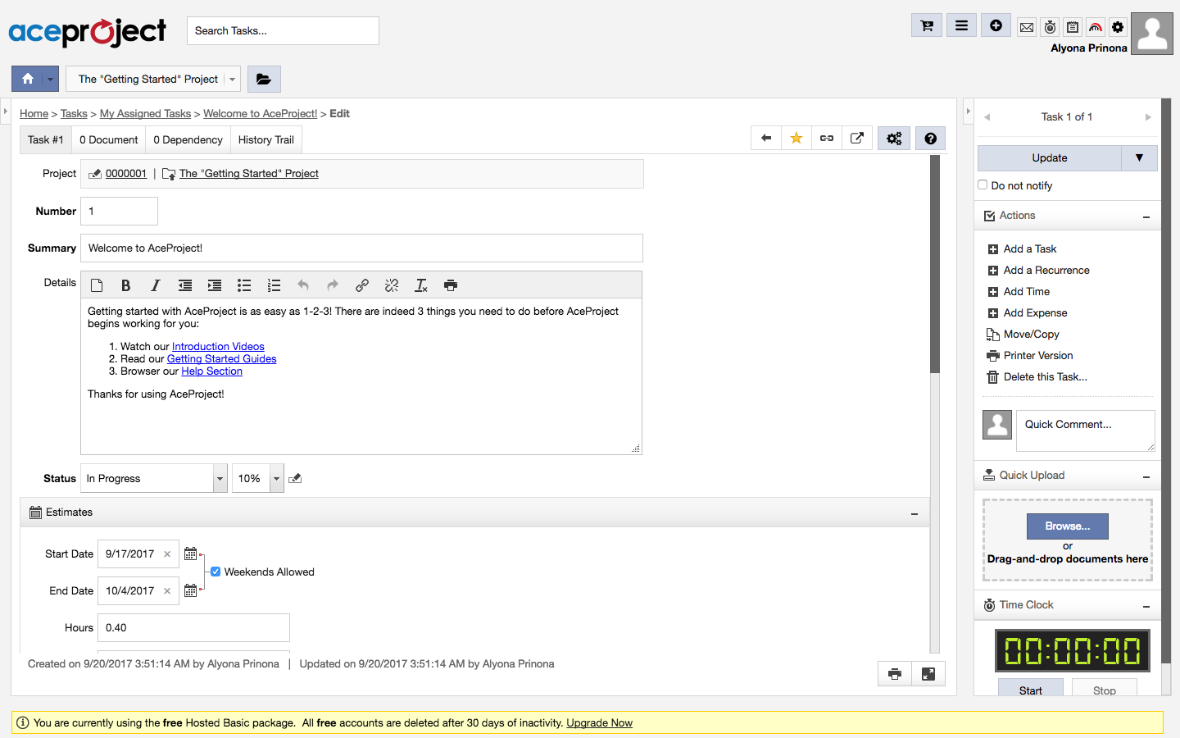
Task: Open the task options gears button
Action: (894, 139)
